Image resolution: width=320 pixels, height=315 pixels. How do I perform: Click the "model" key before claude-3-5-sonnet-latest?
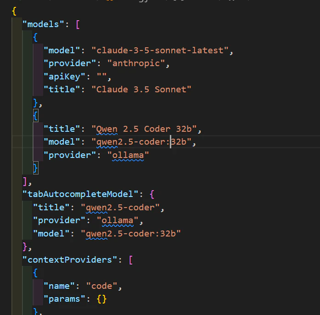click(x=62, y=51)
